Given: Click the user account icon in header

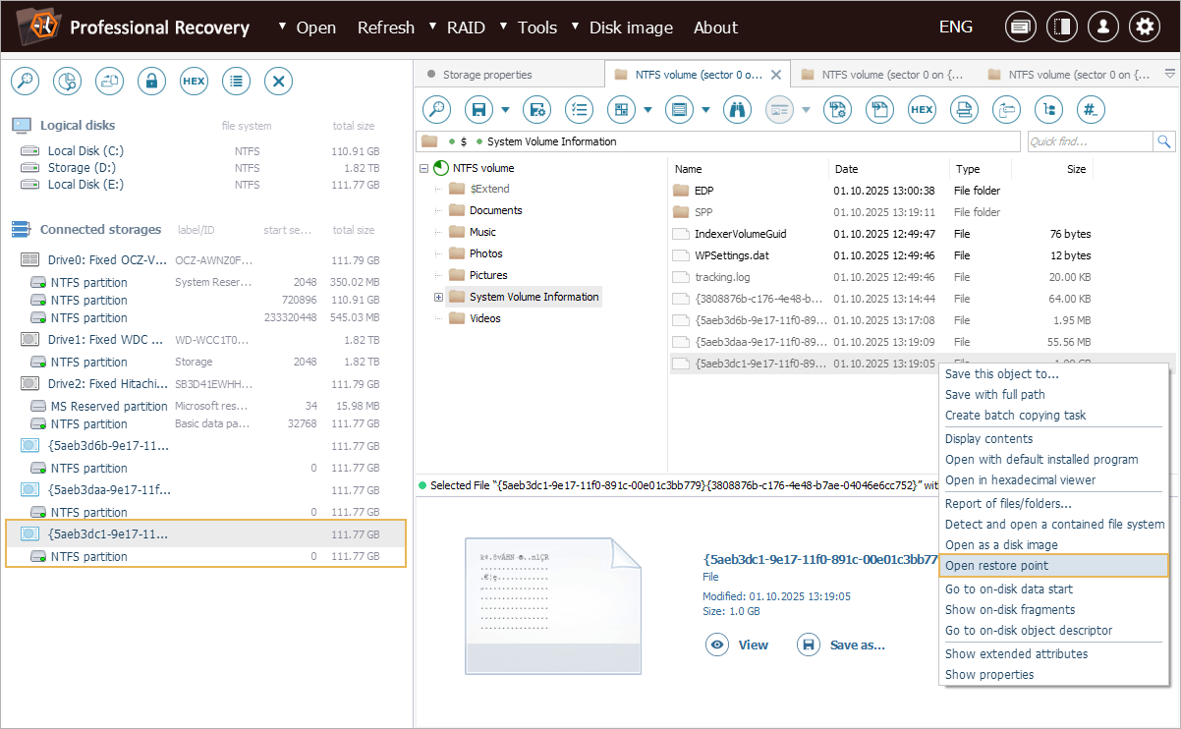Looking at the screenshot, I should 1102,28.
